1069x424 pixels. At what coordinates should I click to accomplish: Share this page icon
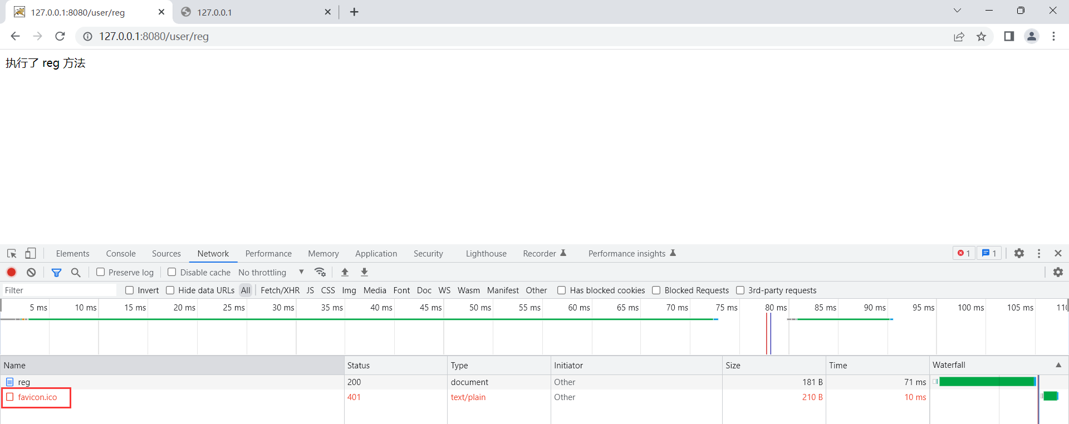click(959, 36)
